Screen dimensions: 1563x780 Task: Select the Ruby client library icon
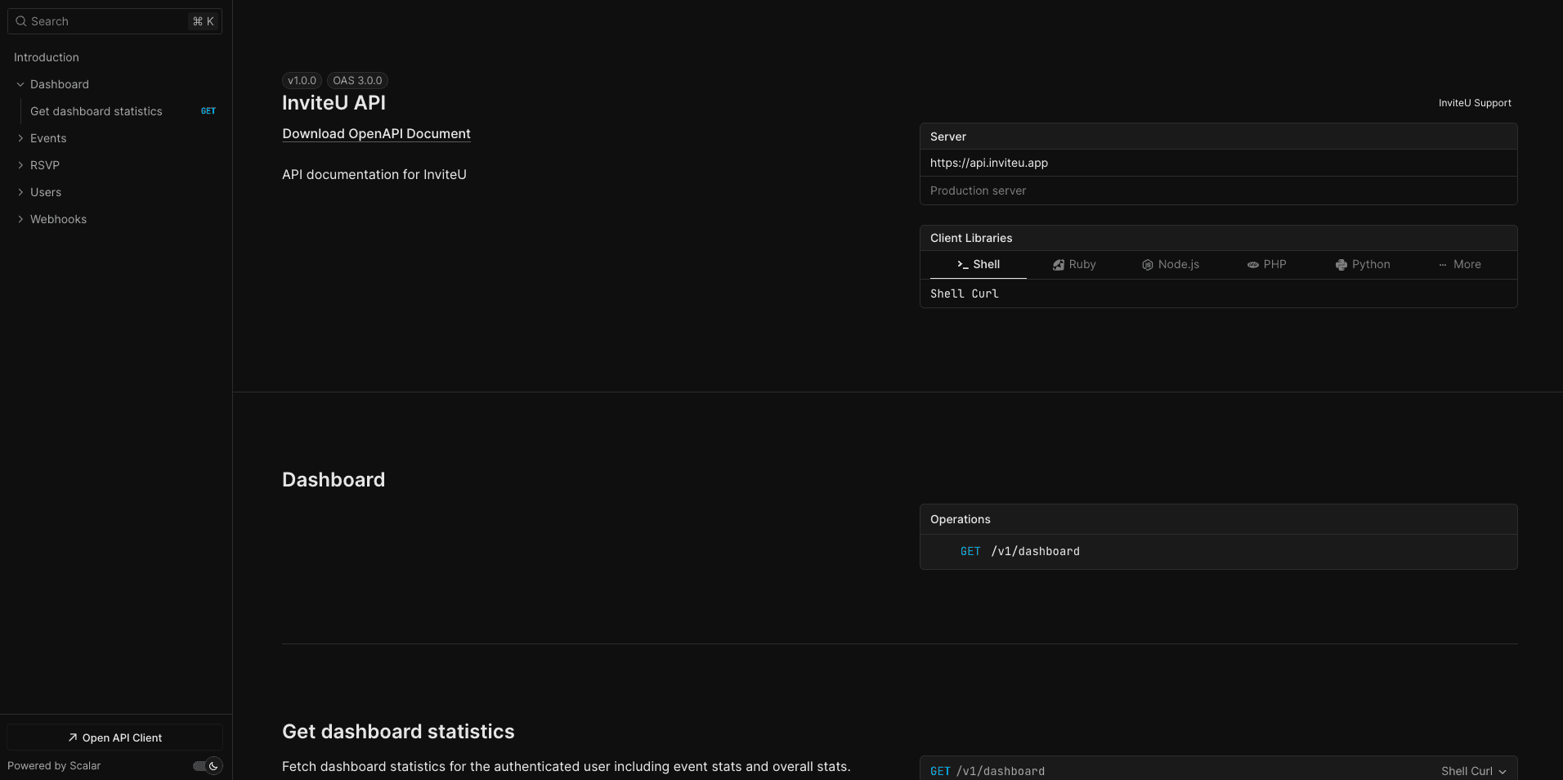point(1059,265)
